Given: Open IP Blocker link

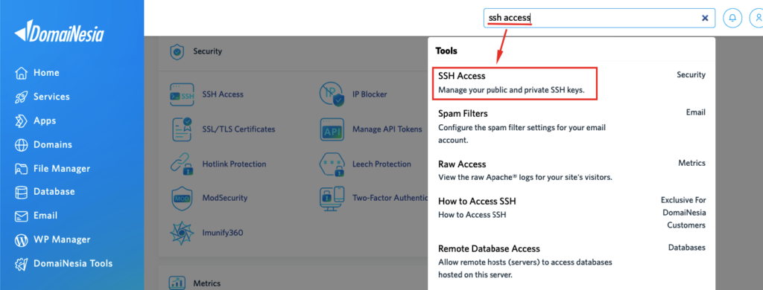Looking at the screenshot, I should [370, 94].
